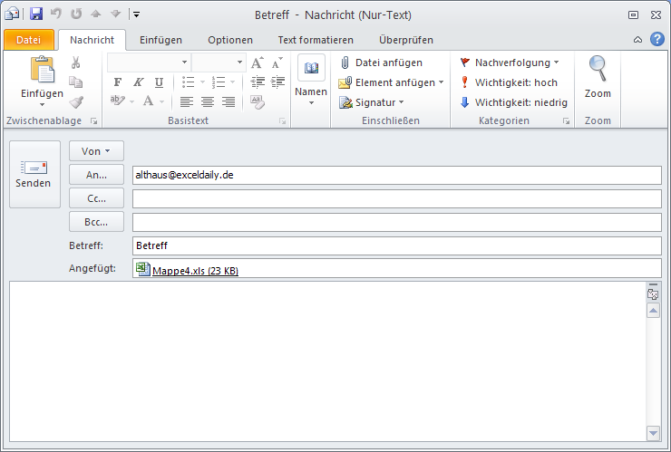Open the Signatur dropdown
Image resolution: width=671 pixels, height=452 pixels.
click(x=372, y=102)
